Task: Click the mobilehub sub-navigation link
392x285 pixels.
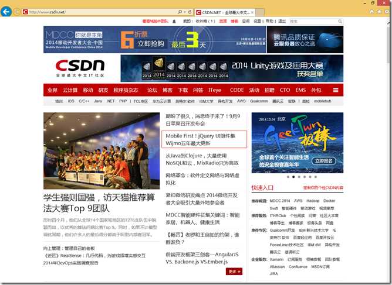Action: tap(323, 101)
